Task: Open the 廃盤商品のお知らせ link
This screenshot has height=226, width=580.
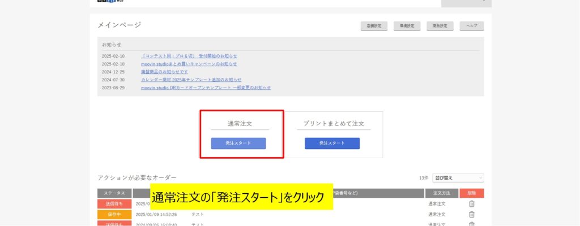Action: coord(164,72)
